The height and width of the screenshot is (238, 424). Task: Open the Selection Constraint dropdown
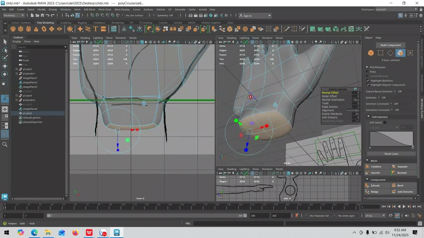click(x=391, y=104)
